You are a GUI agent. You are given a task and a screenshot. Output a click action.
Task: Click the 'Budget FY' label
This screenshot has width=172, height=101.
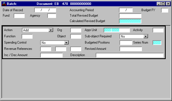pos(148,10)
